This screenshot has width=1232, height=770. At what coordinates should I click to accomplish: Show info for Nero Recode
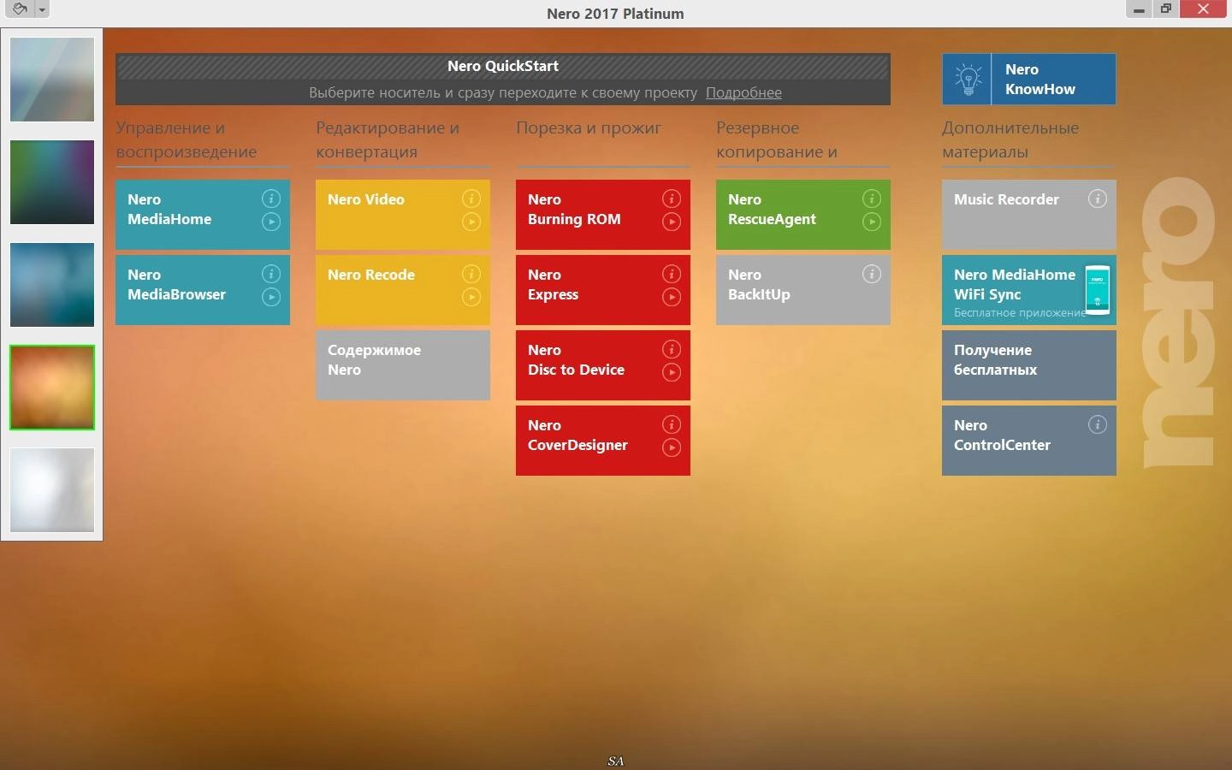click(x=471, y=274)
